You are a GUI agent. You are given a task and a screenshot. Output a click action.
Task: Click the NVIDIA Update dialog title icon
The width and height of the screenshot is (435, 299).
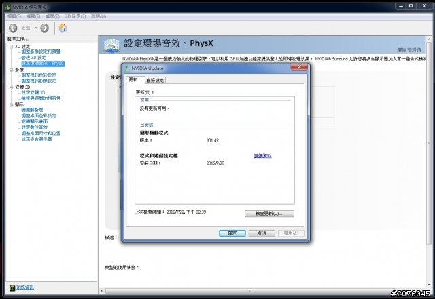[127, 68]
